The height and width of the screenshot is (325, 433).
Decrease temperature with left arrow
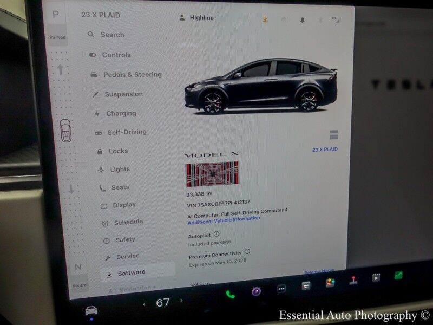pyautogui.click(x=144, y=304)
